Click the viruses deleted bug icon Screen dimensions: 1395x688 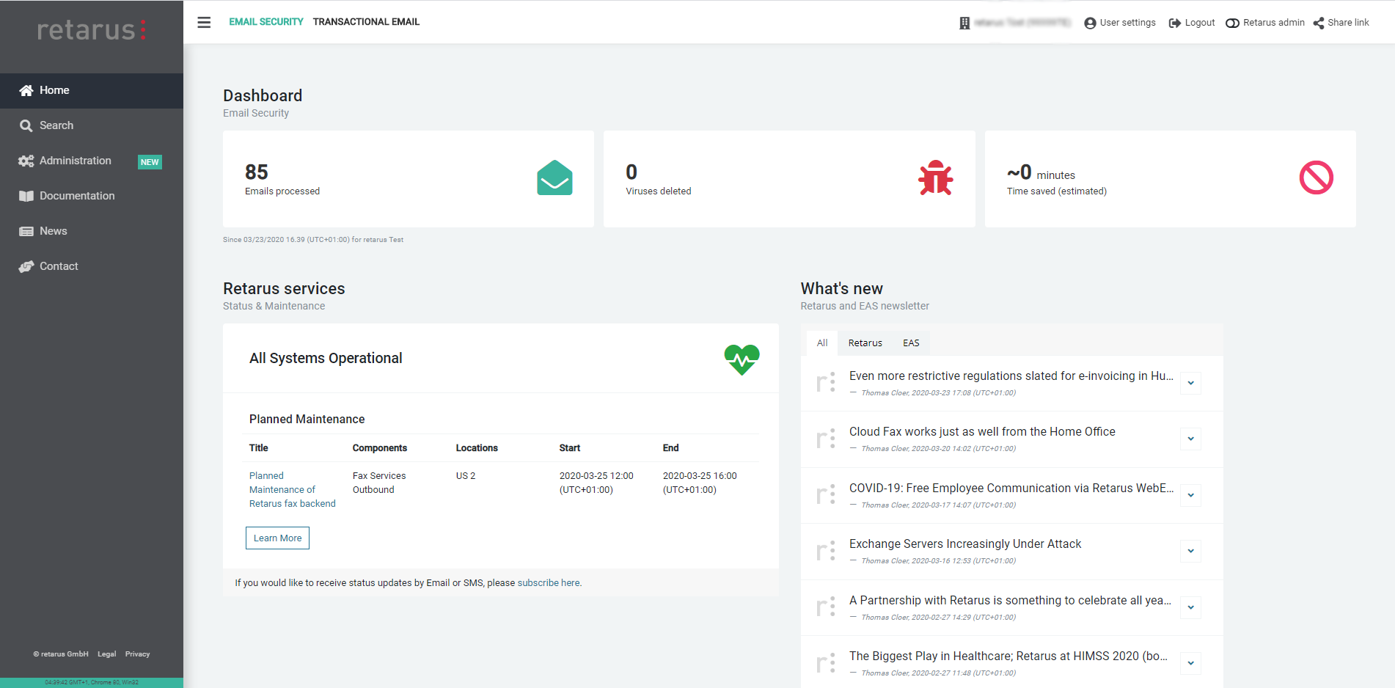[x=936, y=178]
